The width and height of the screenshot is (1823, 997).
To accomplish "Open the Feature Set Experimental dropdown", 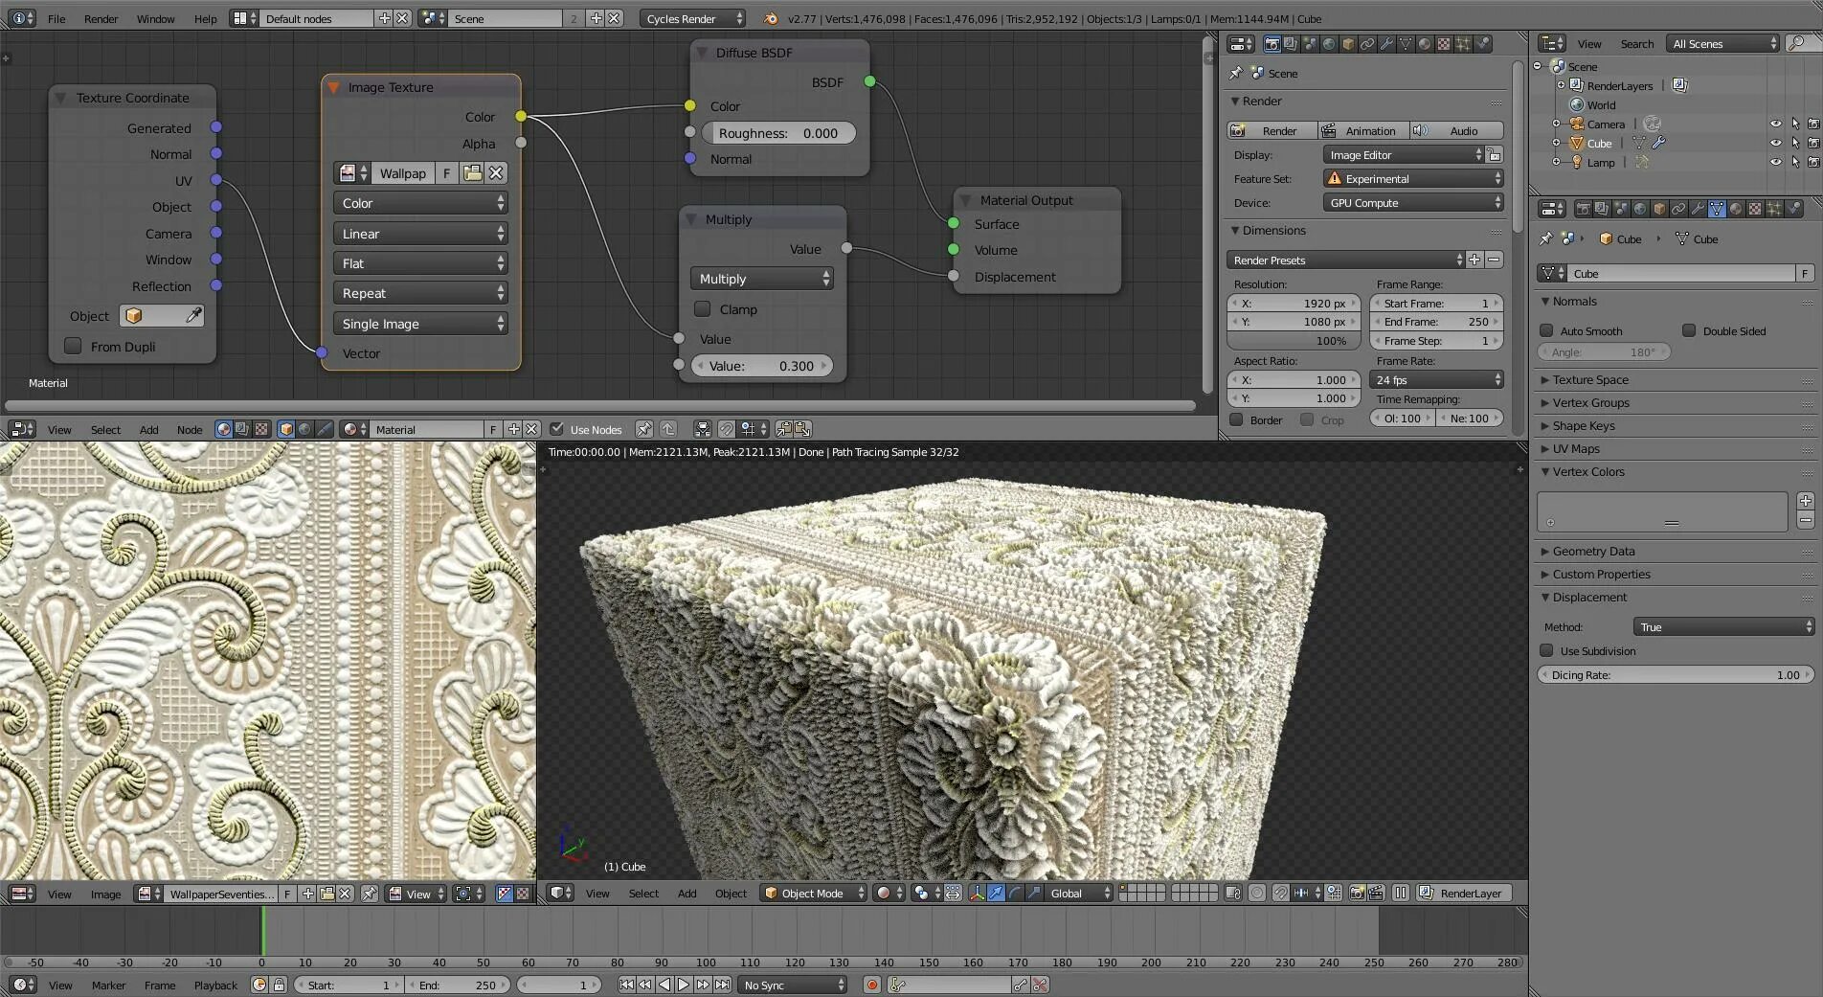I will 1412,179.
